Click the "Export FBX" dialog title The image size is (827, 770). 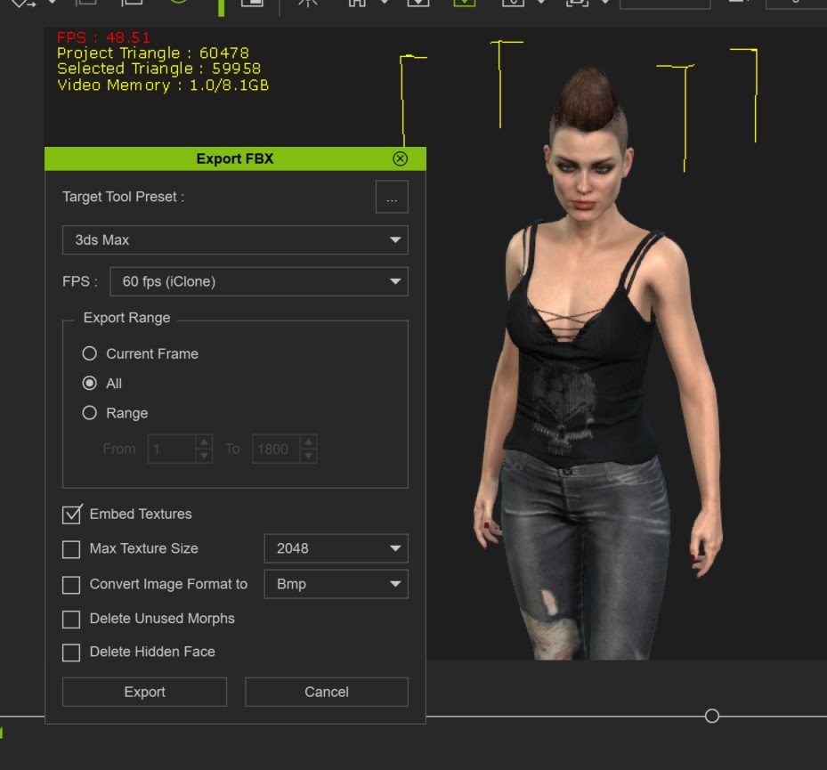235,158
